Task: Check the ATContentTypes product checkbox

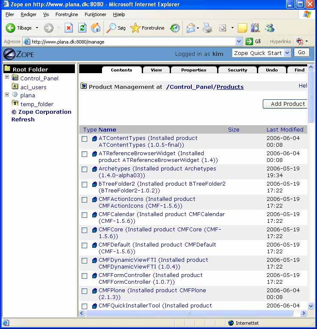Action: tap(85, 139)
